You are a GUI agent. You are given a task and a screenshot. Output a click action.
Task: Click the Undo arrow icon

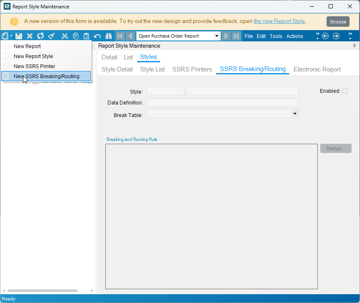click(x=97, y=36)
